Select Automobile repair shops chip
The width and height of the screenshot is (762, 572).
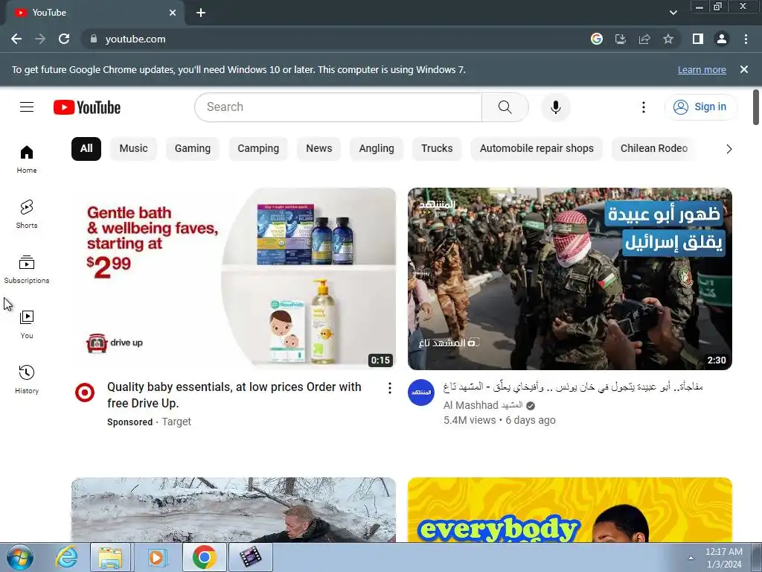[x=537, y=149]
